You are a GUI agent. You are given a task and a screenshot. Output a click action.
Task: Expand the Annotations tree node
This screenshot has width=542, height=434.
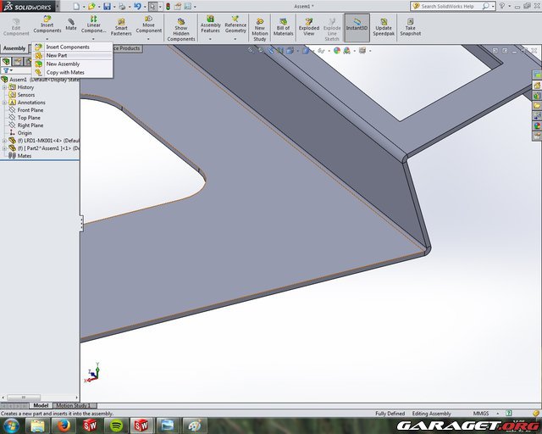(x=4, y=103)
